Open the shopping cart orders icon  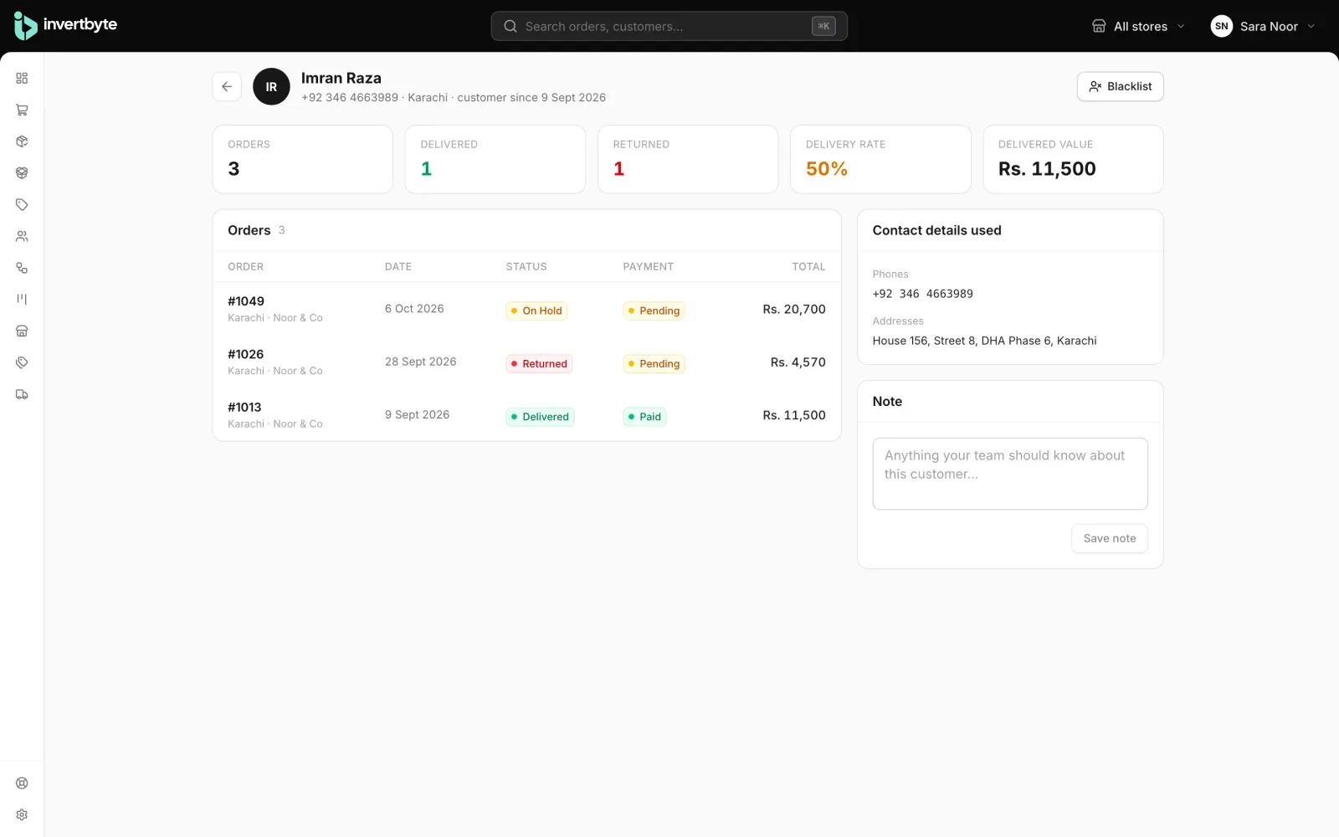pos(22,110)
